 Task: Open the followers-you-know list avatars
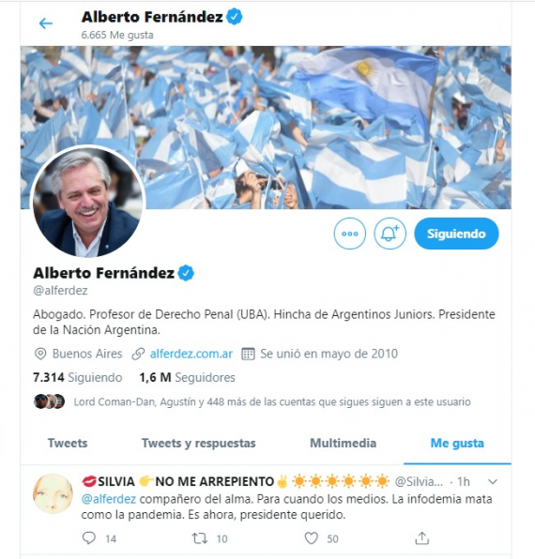point(49,401)
